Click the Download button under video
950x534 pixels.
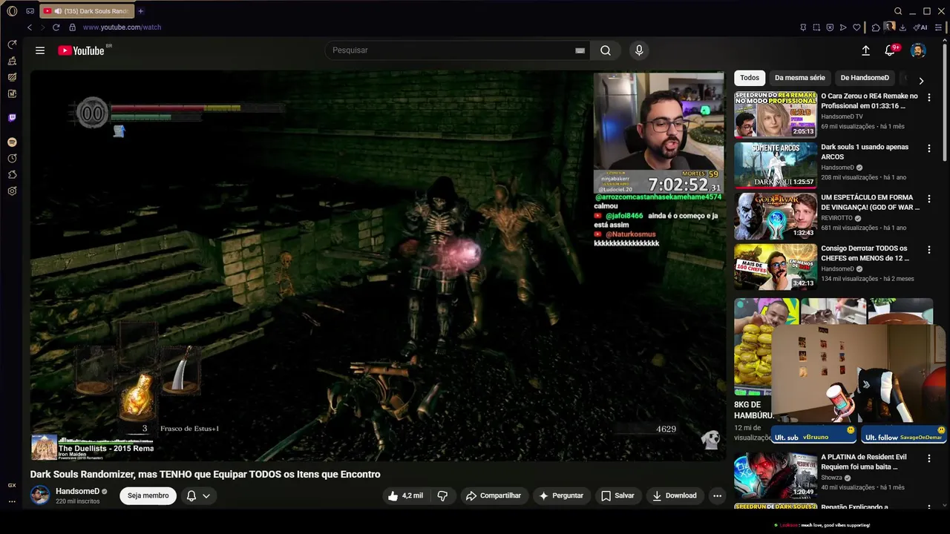(675, 495)
